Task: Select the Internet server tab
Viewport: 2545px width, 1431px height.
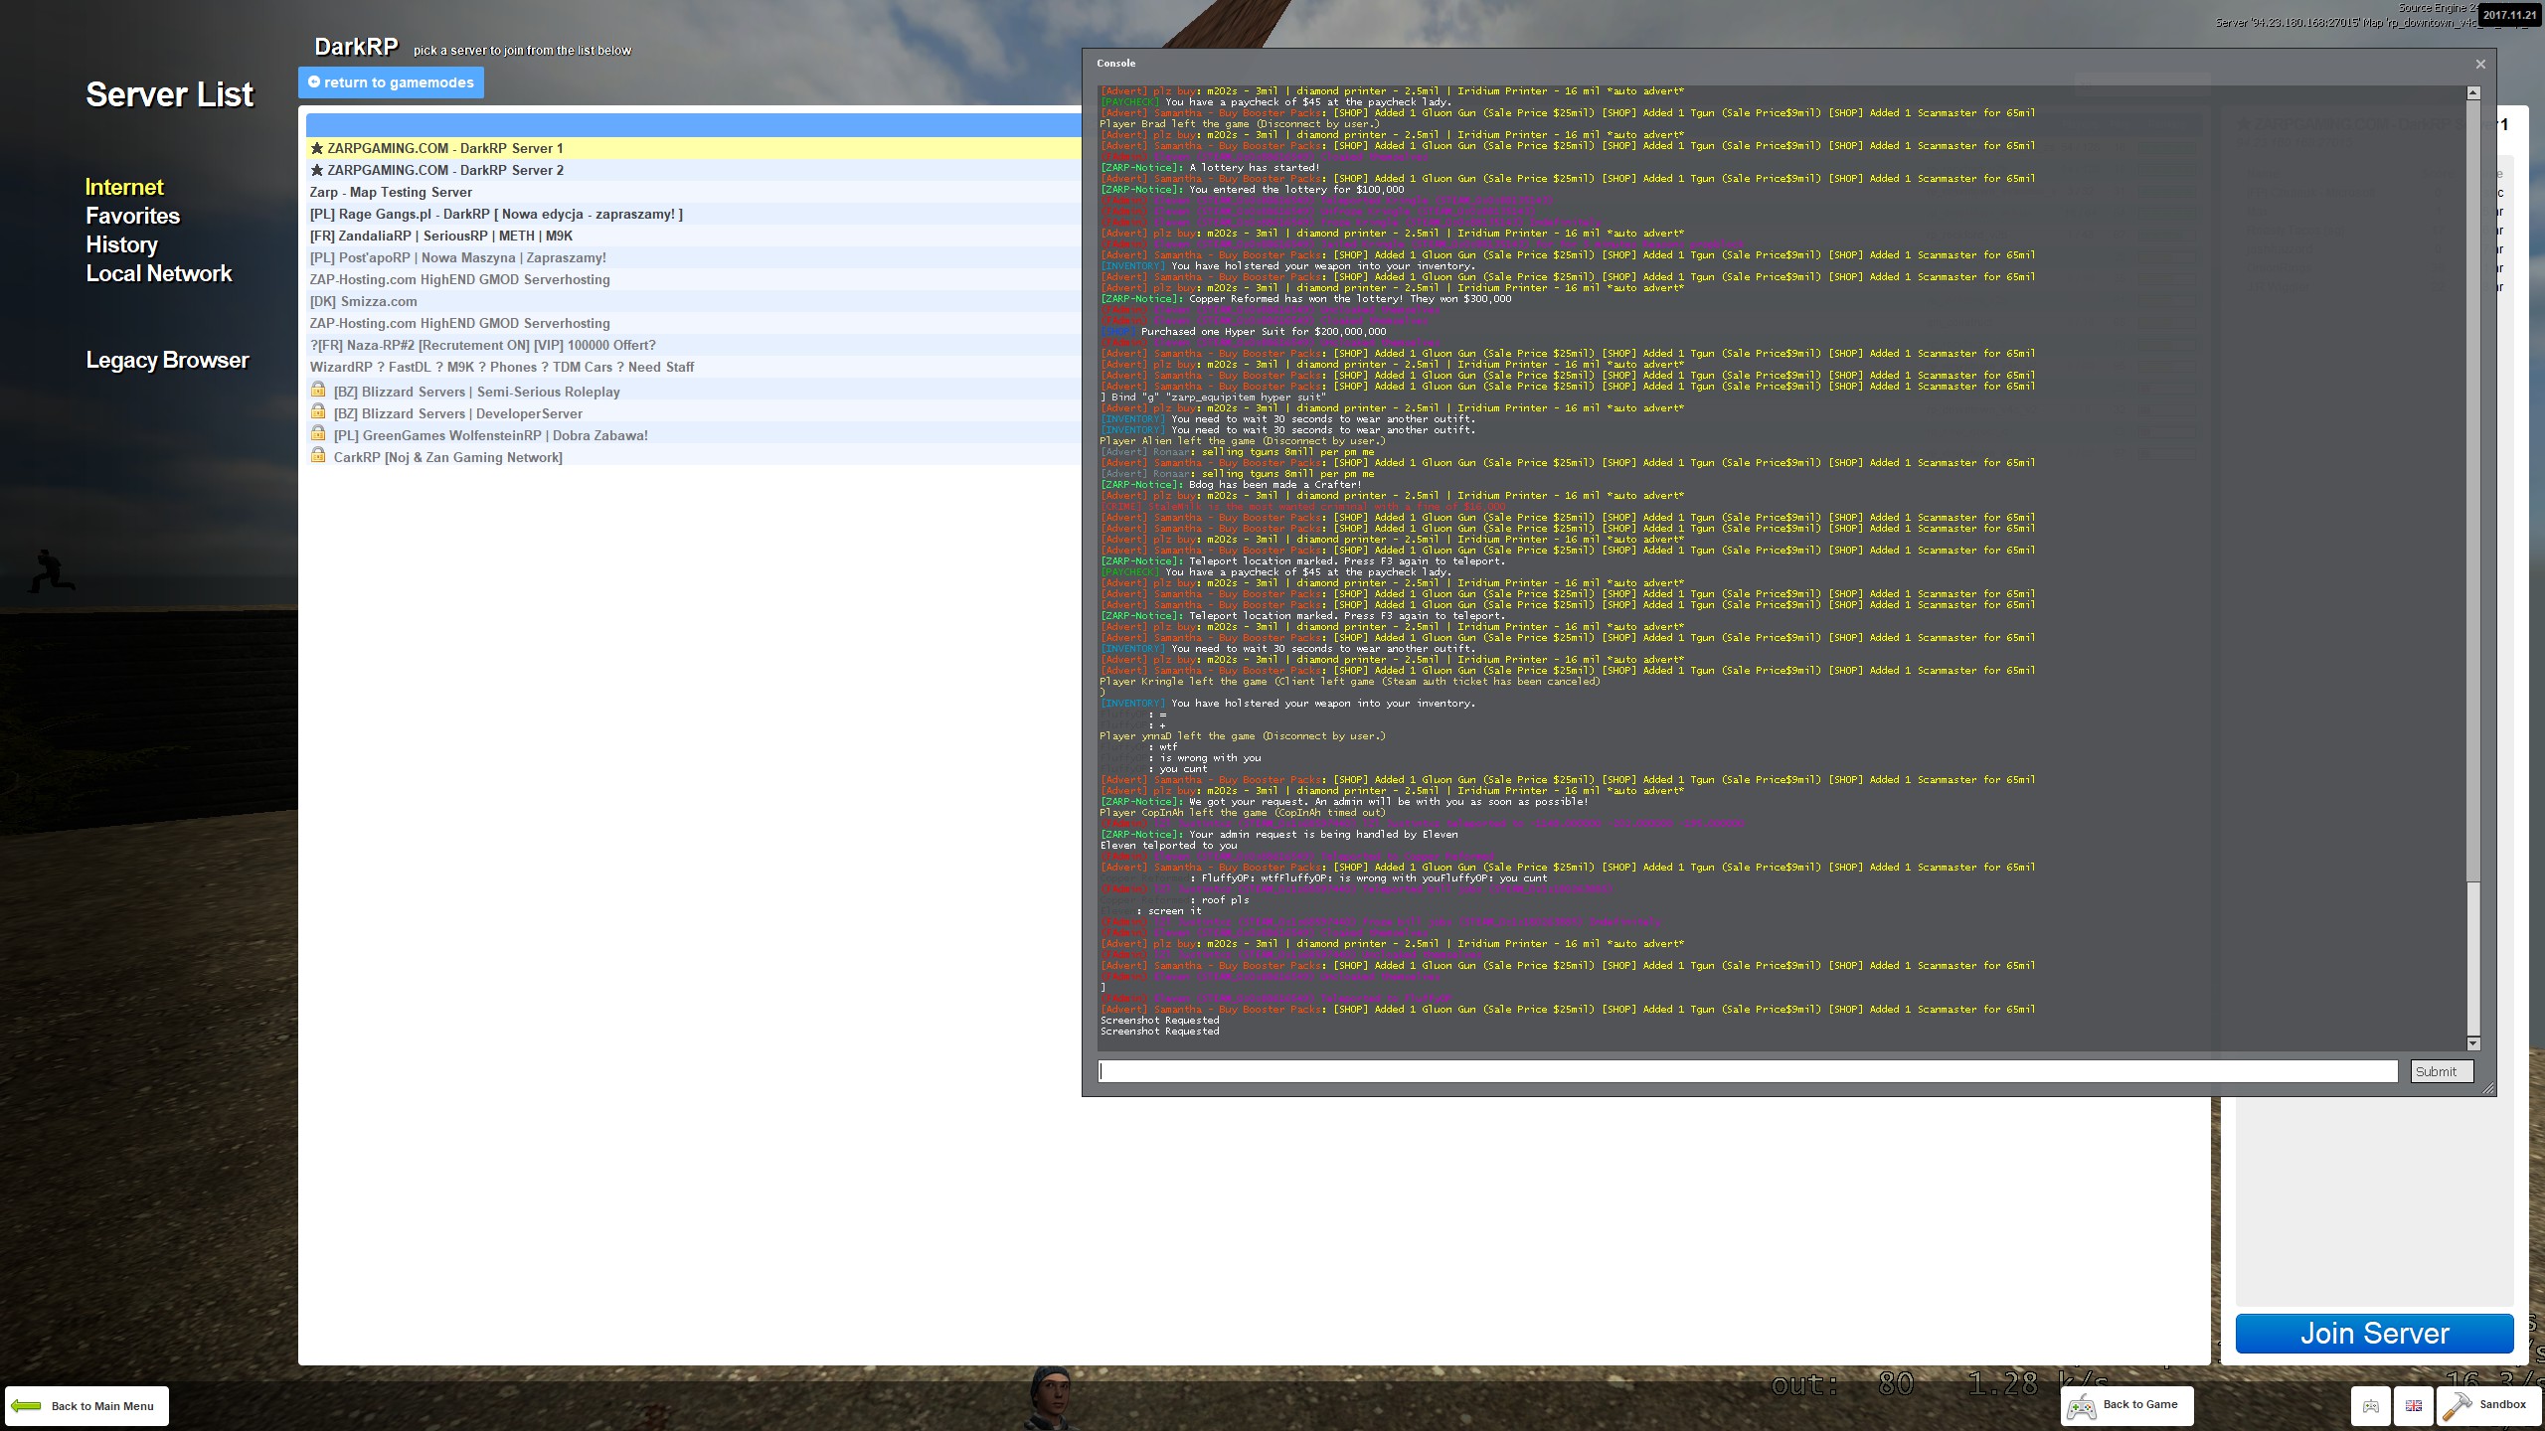Action: (x=124, y=187)
